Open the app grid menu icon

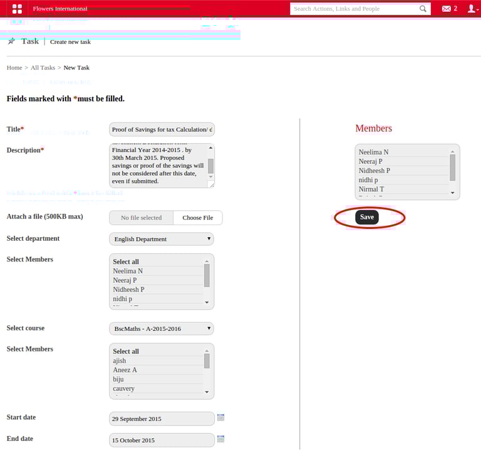tap(17, 9)
